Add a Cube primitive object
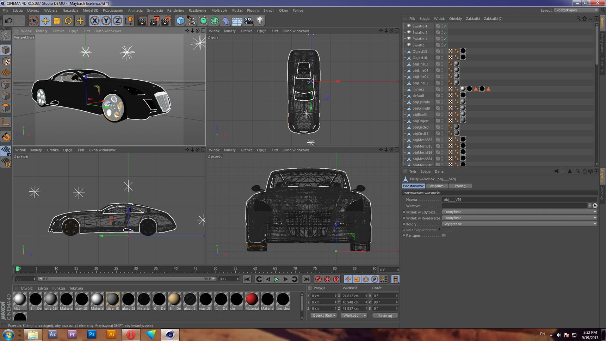Screen dimensions: 606x341 (x=180, y=21)
